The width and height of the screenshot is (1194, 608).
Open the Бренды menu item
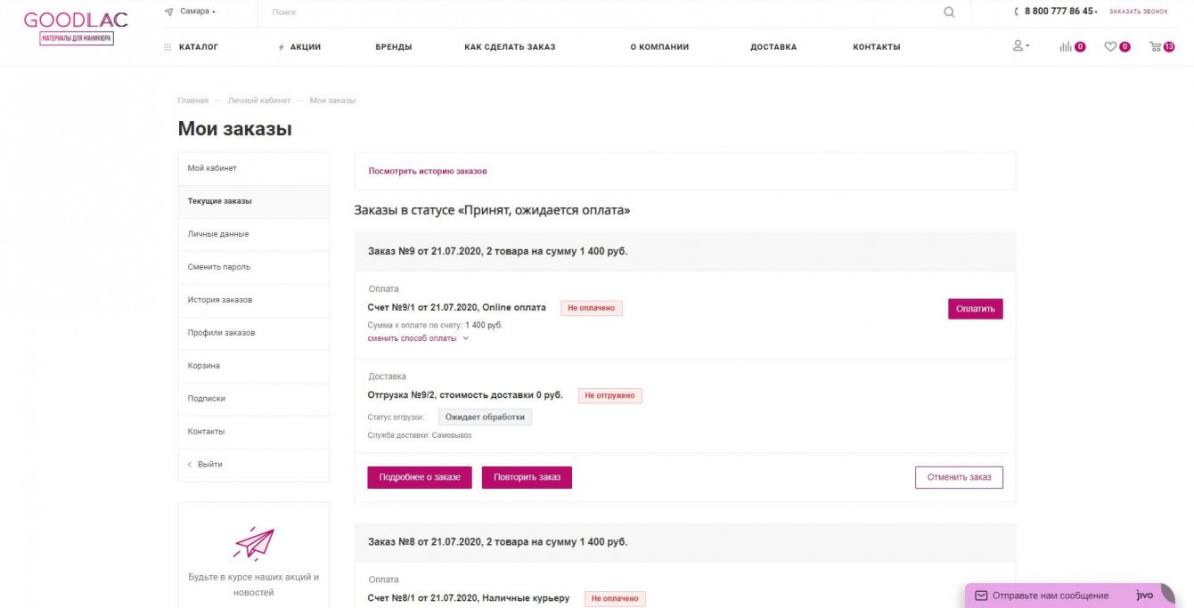393,47
